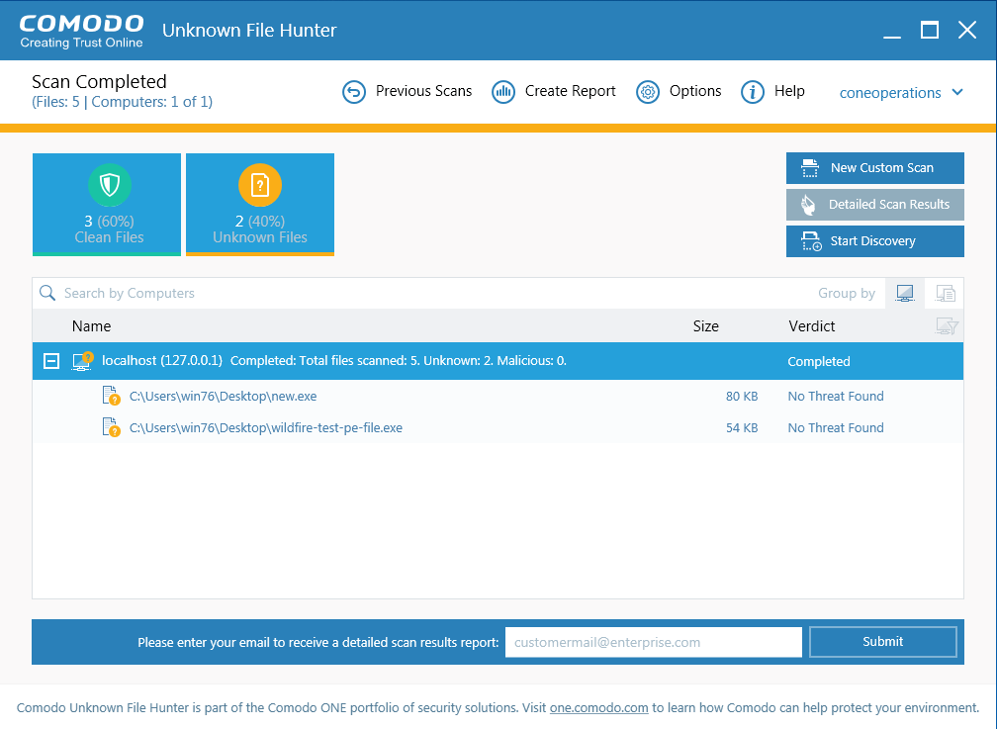997x729 pixels.
Task: Click the green shield Clean Files icon
Action: [x=110, y=185]
